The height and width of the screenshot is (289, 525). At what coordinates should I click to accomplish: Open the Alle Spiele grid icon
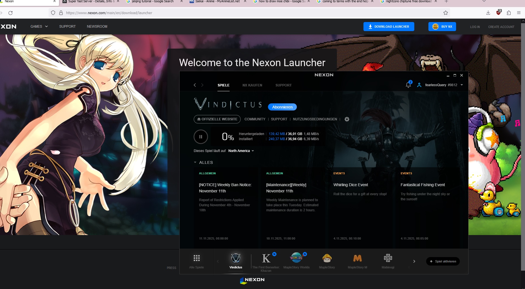click(x=197, y=258)
